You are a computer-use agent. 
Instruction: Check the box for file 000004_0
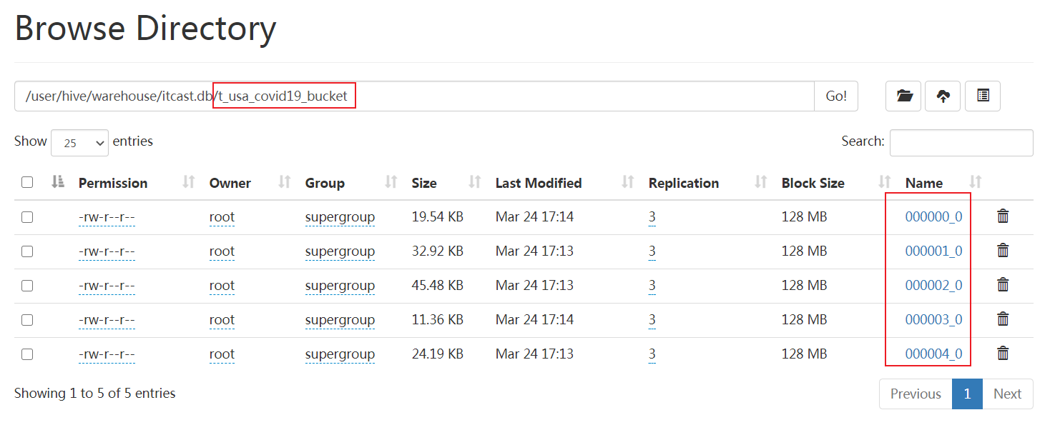(27, 354)
